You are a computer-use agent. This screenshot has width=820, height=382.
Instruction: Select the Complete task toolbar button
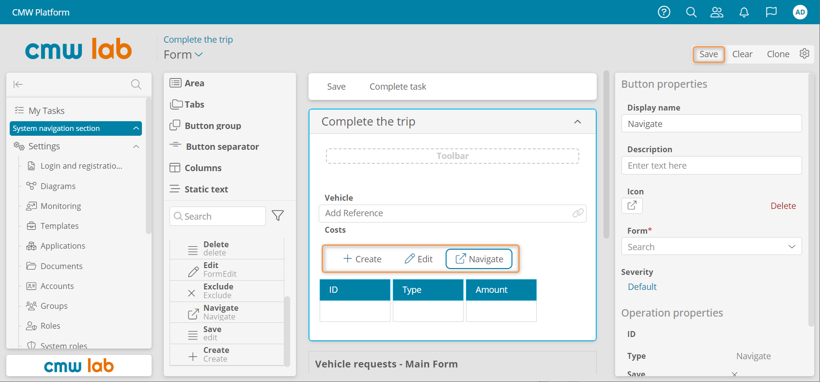pyautogui.click(x=398, y=87)
